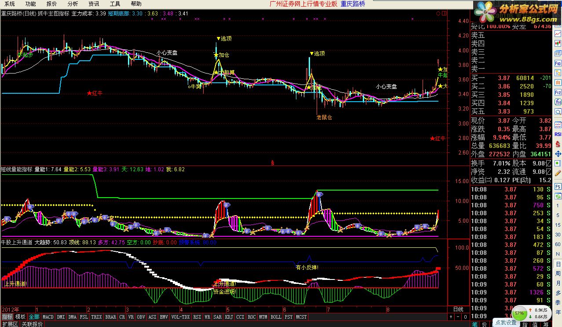562x327 pixels.
Task: Select the candlestick chart icon in sidebar
Action: [x=558, y=43]
